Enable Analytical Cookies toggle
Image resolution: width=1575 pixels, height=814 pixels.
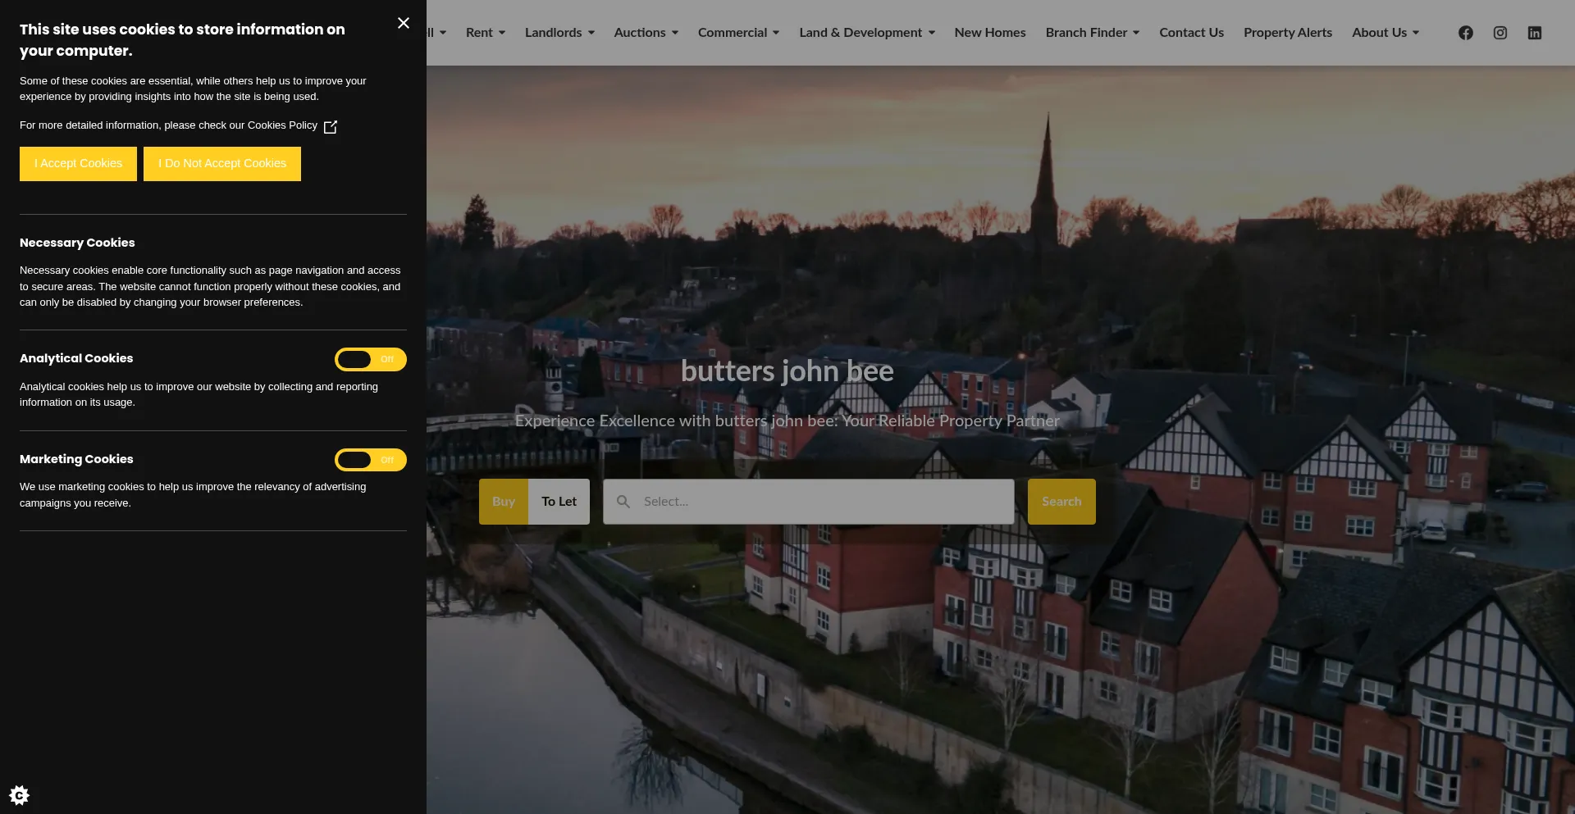click(x=370, y=359)
